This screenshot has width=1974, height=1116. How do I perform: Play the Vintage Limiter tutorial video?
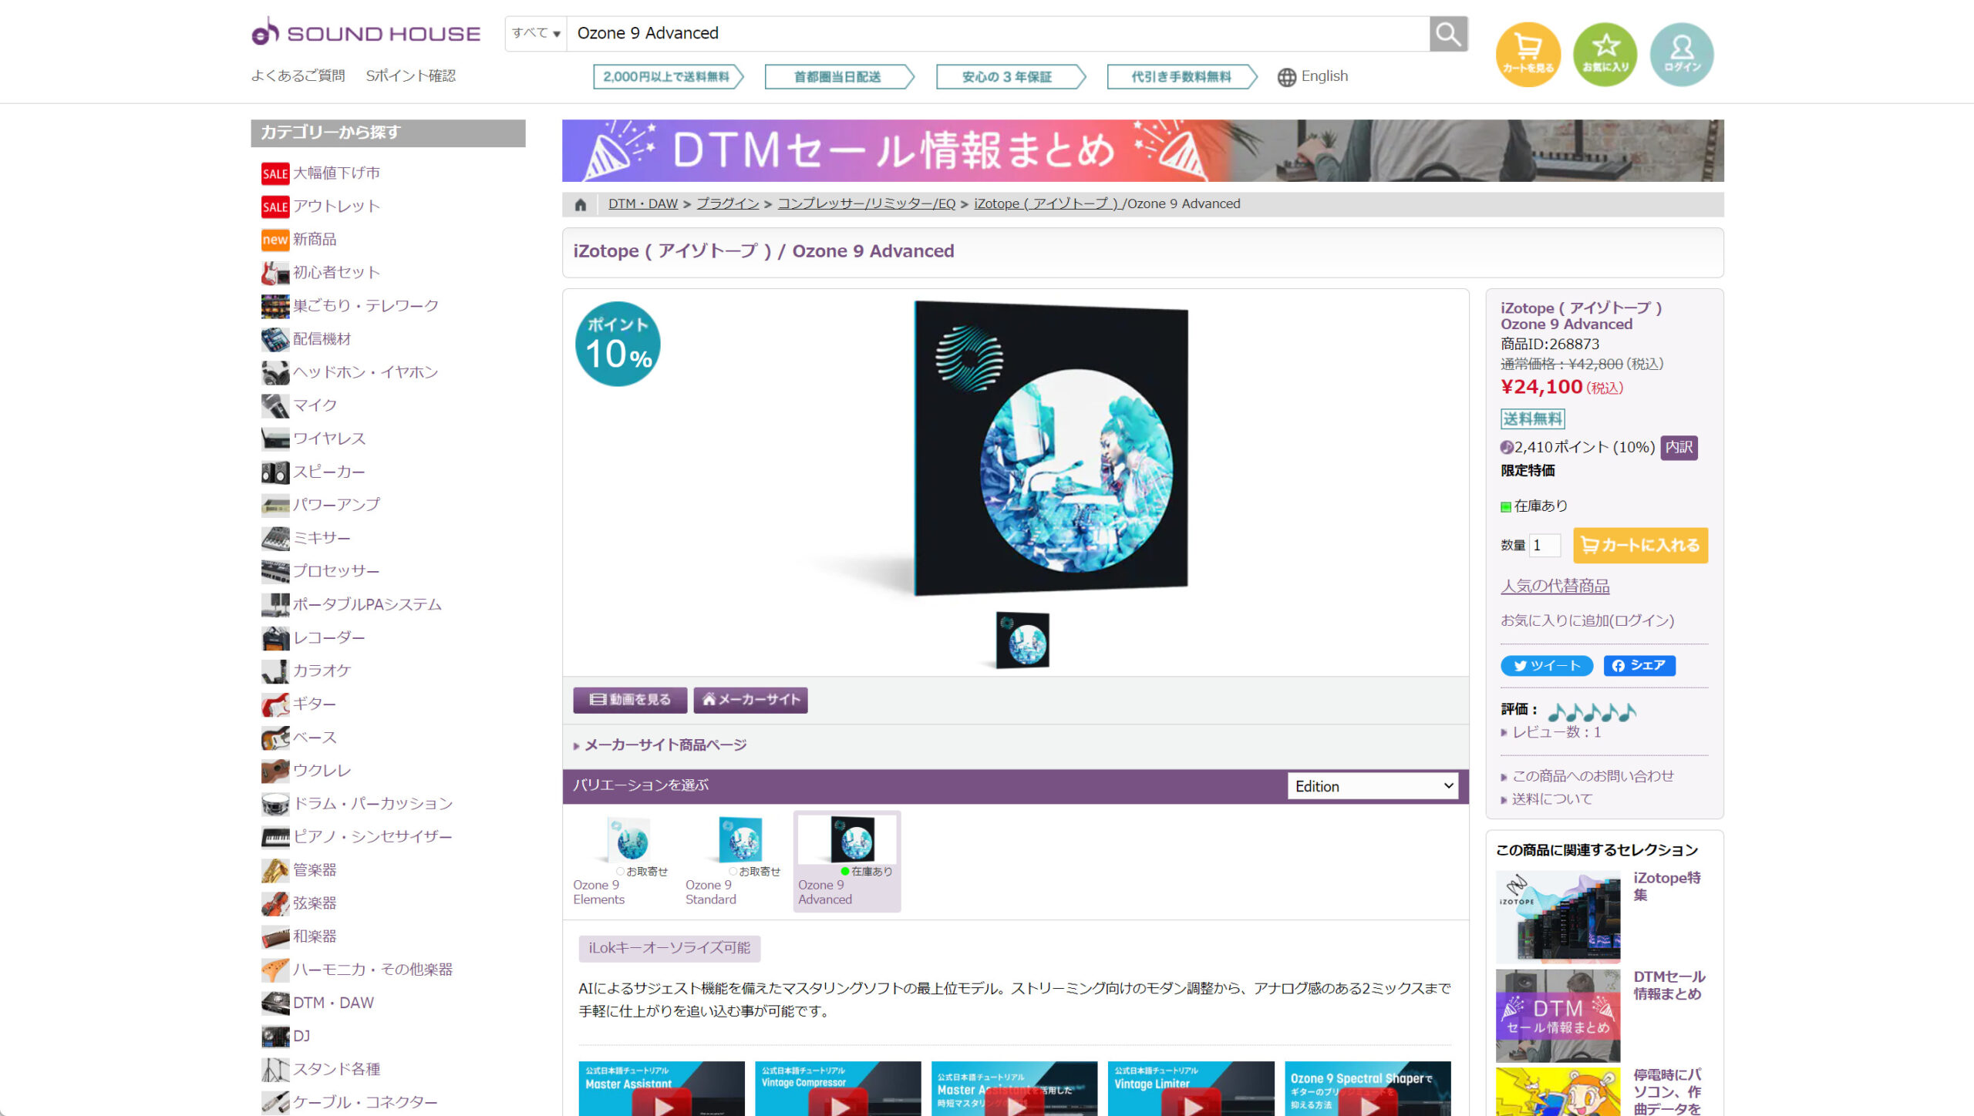tap(1191, 1090)
